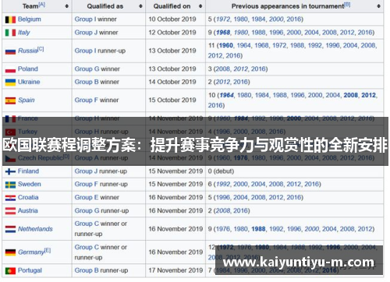Sort table by Team column arrows
The image size is (390, 282).
(x=67, y=6)
